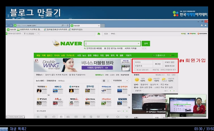Click the 9-SPEED TRANSMISSION car ad thumbnail
The width and height of the screenshot is (214, 131).
[x=149, y=104]
